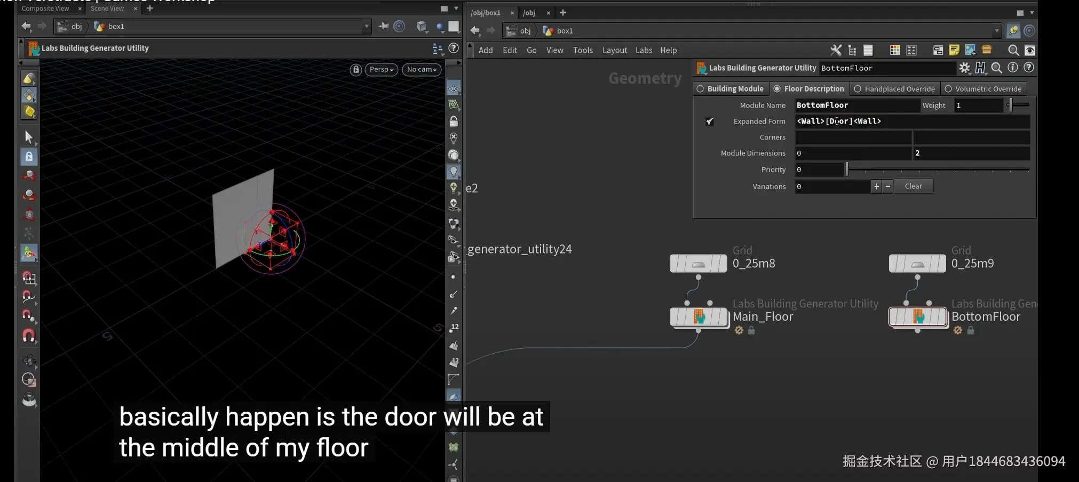Click the Module Name input field

857,105
